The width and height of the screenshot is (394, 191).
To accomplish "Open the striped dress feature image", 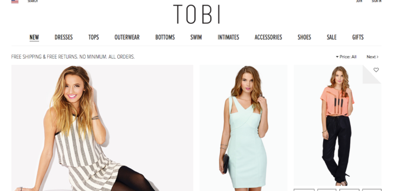I will point(102,128).
